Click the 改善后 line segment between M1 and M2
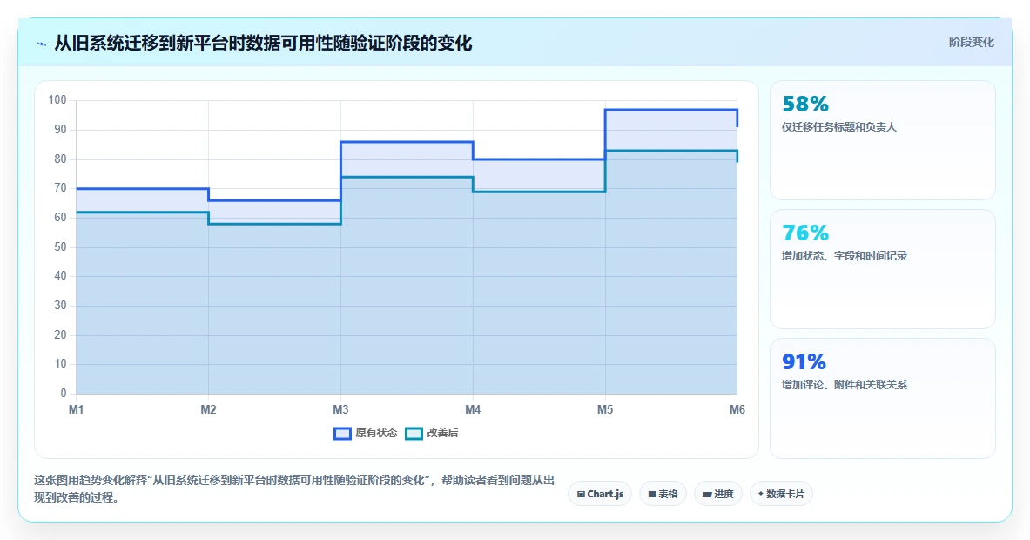Viewport: 1030px width, 540px height. click(142, 213)
